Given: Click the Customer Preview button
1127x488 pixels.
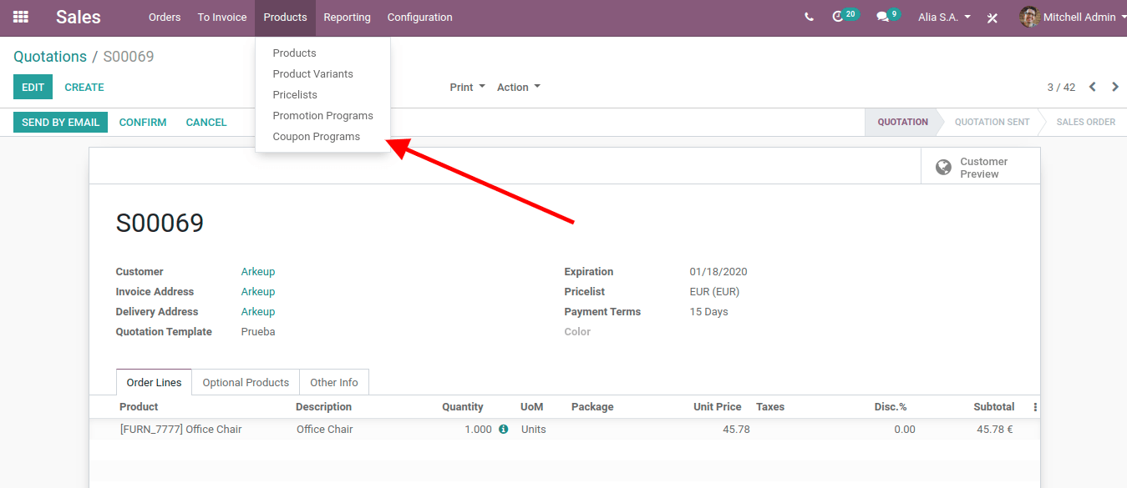Looking at the screenshot, I should click(981, 168).
